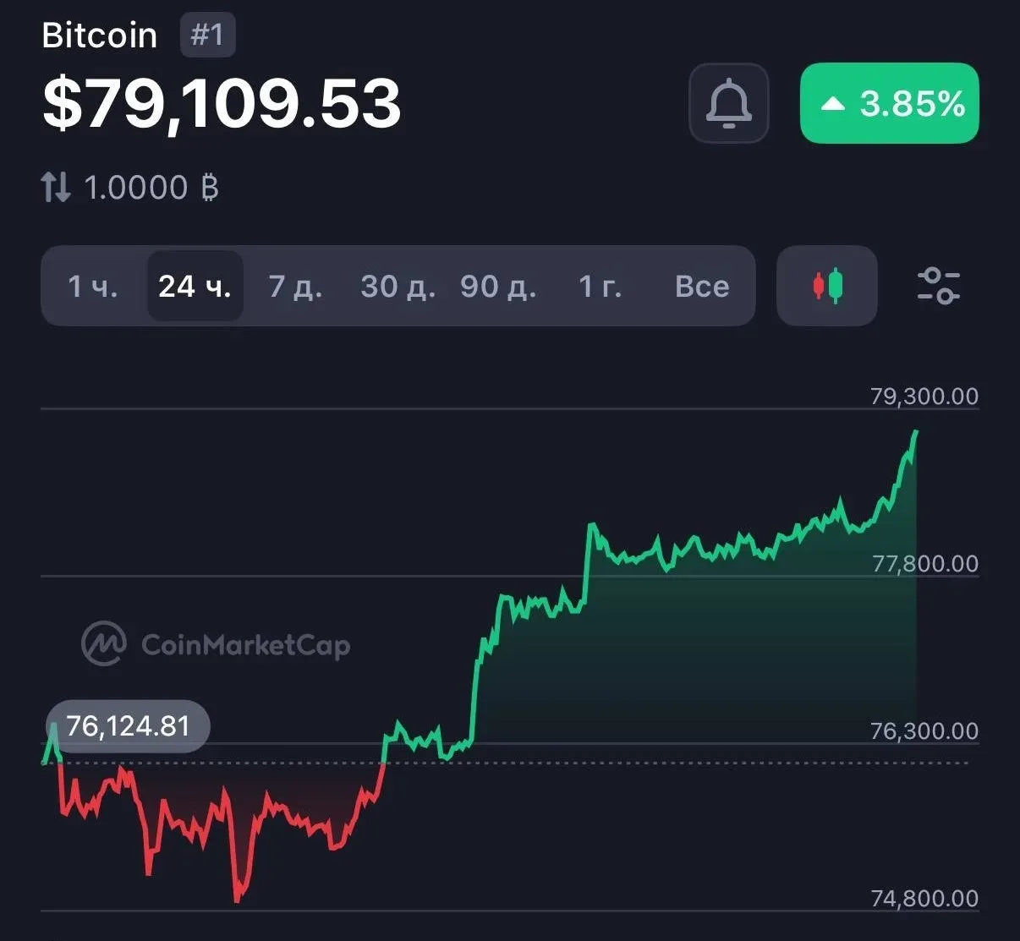The width and height of the screenshot is (1020, 941).
Task: Show the 90 д. price range
Action: [498, 287]
